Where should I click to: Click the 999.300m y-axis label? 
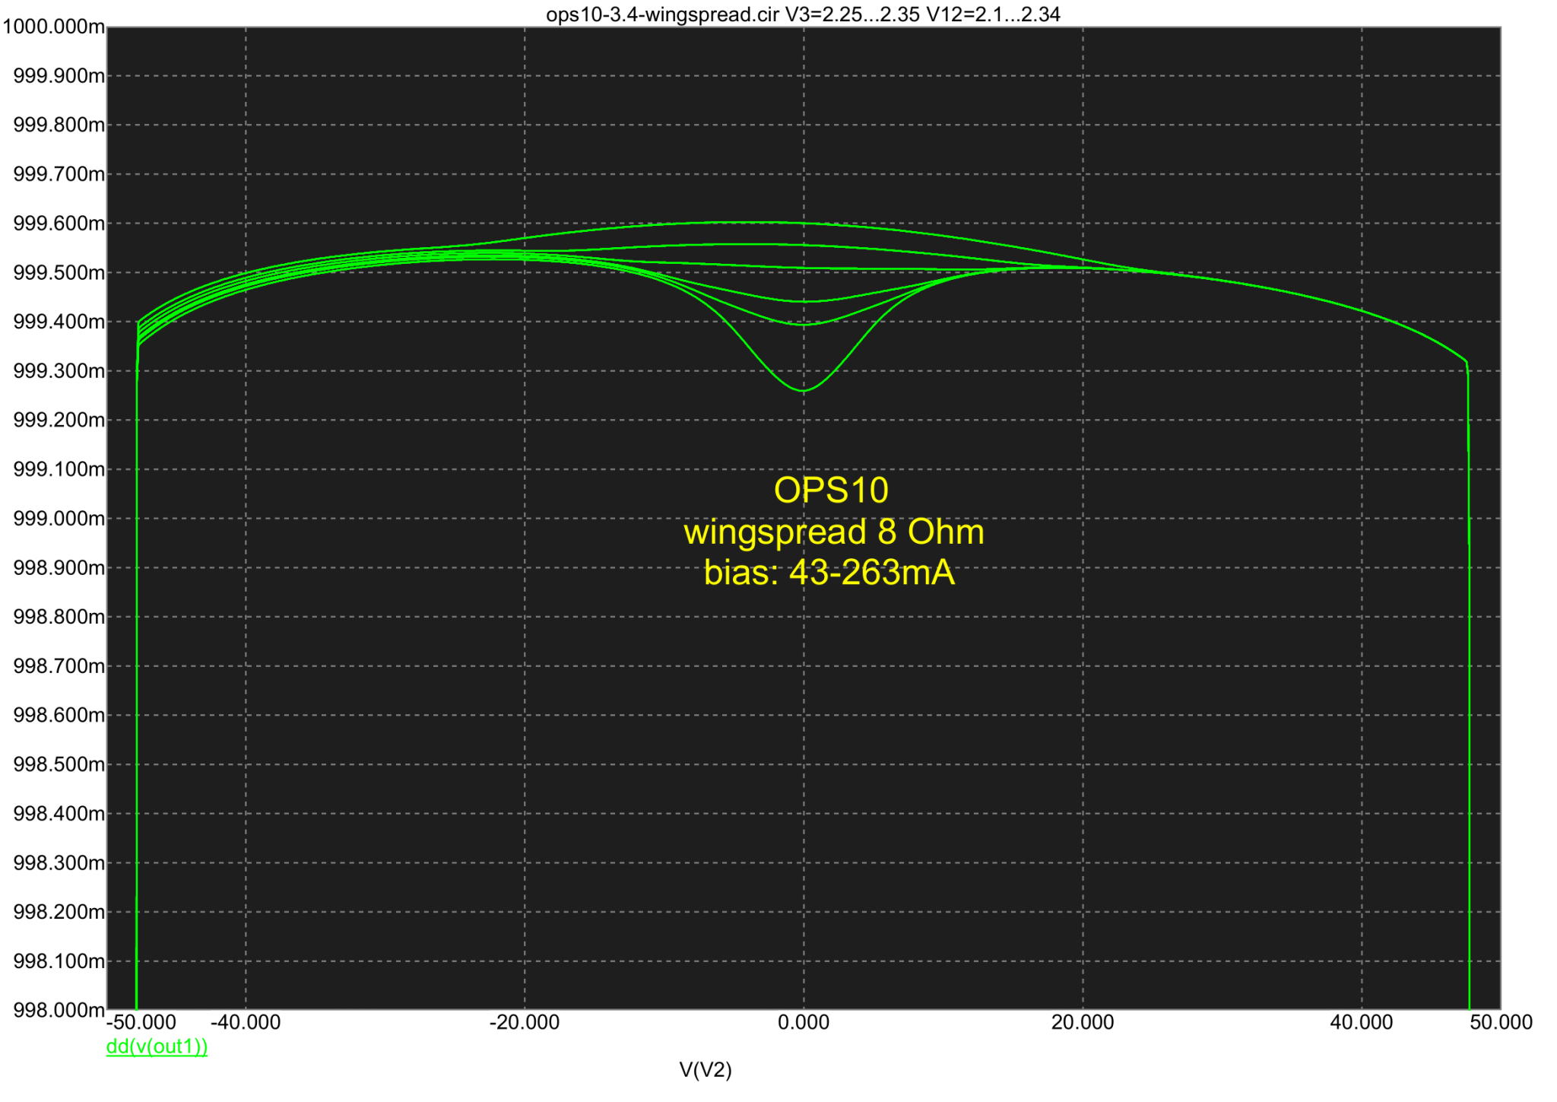[x=59, y=371]
